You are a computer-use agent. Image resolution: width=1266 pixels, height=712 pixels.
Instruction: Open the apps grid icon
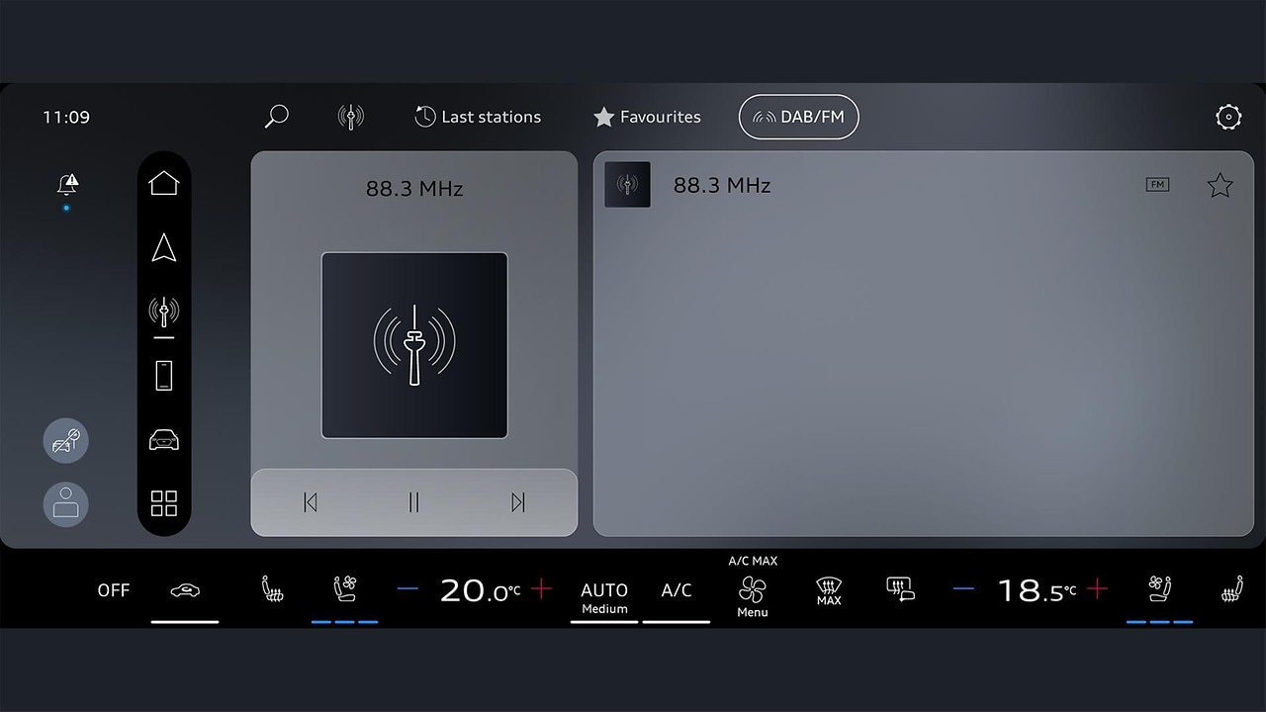click(x=164, y=503)
